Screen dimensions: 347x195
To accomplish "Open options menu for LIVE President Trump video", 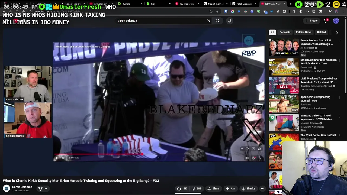I will [340, 79].
